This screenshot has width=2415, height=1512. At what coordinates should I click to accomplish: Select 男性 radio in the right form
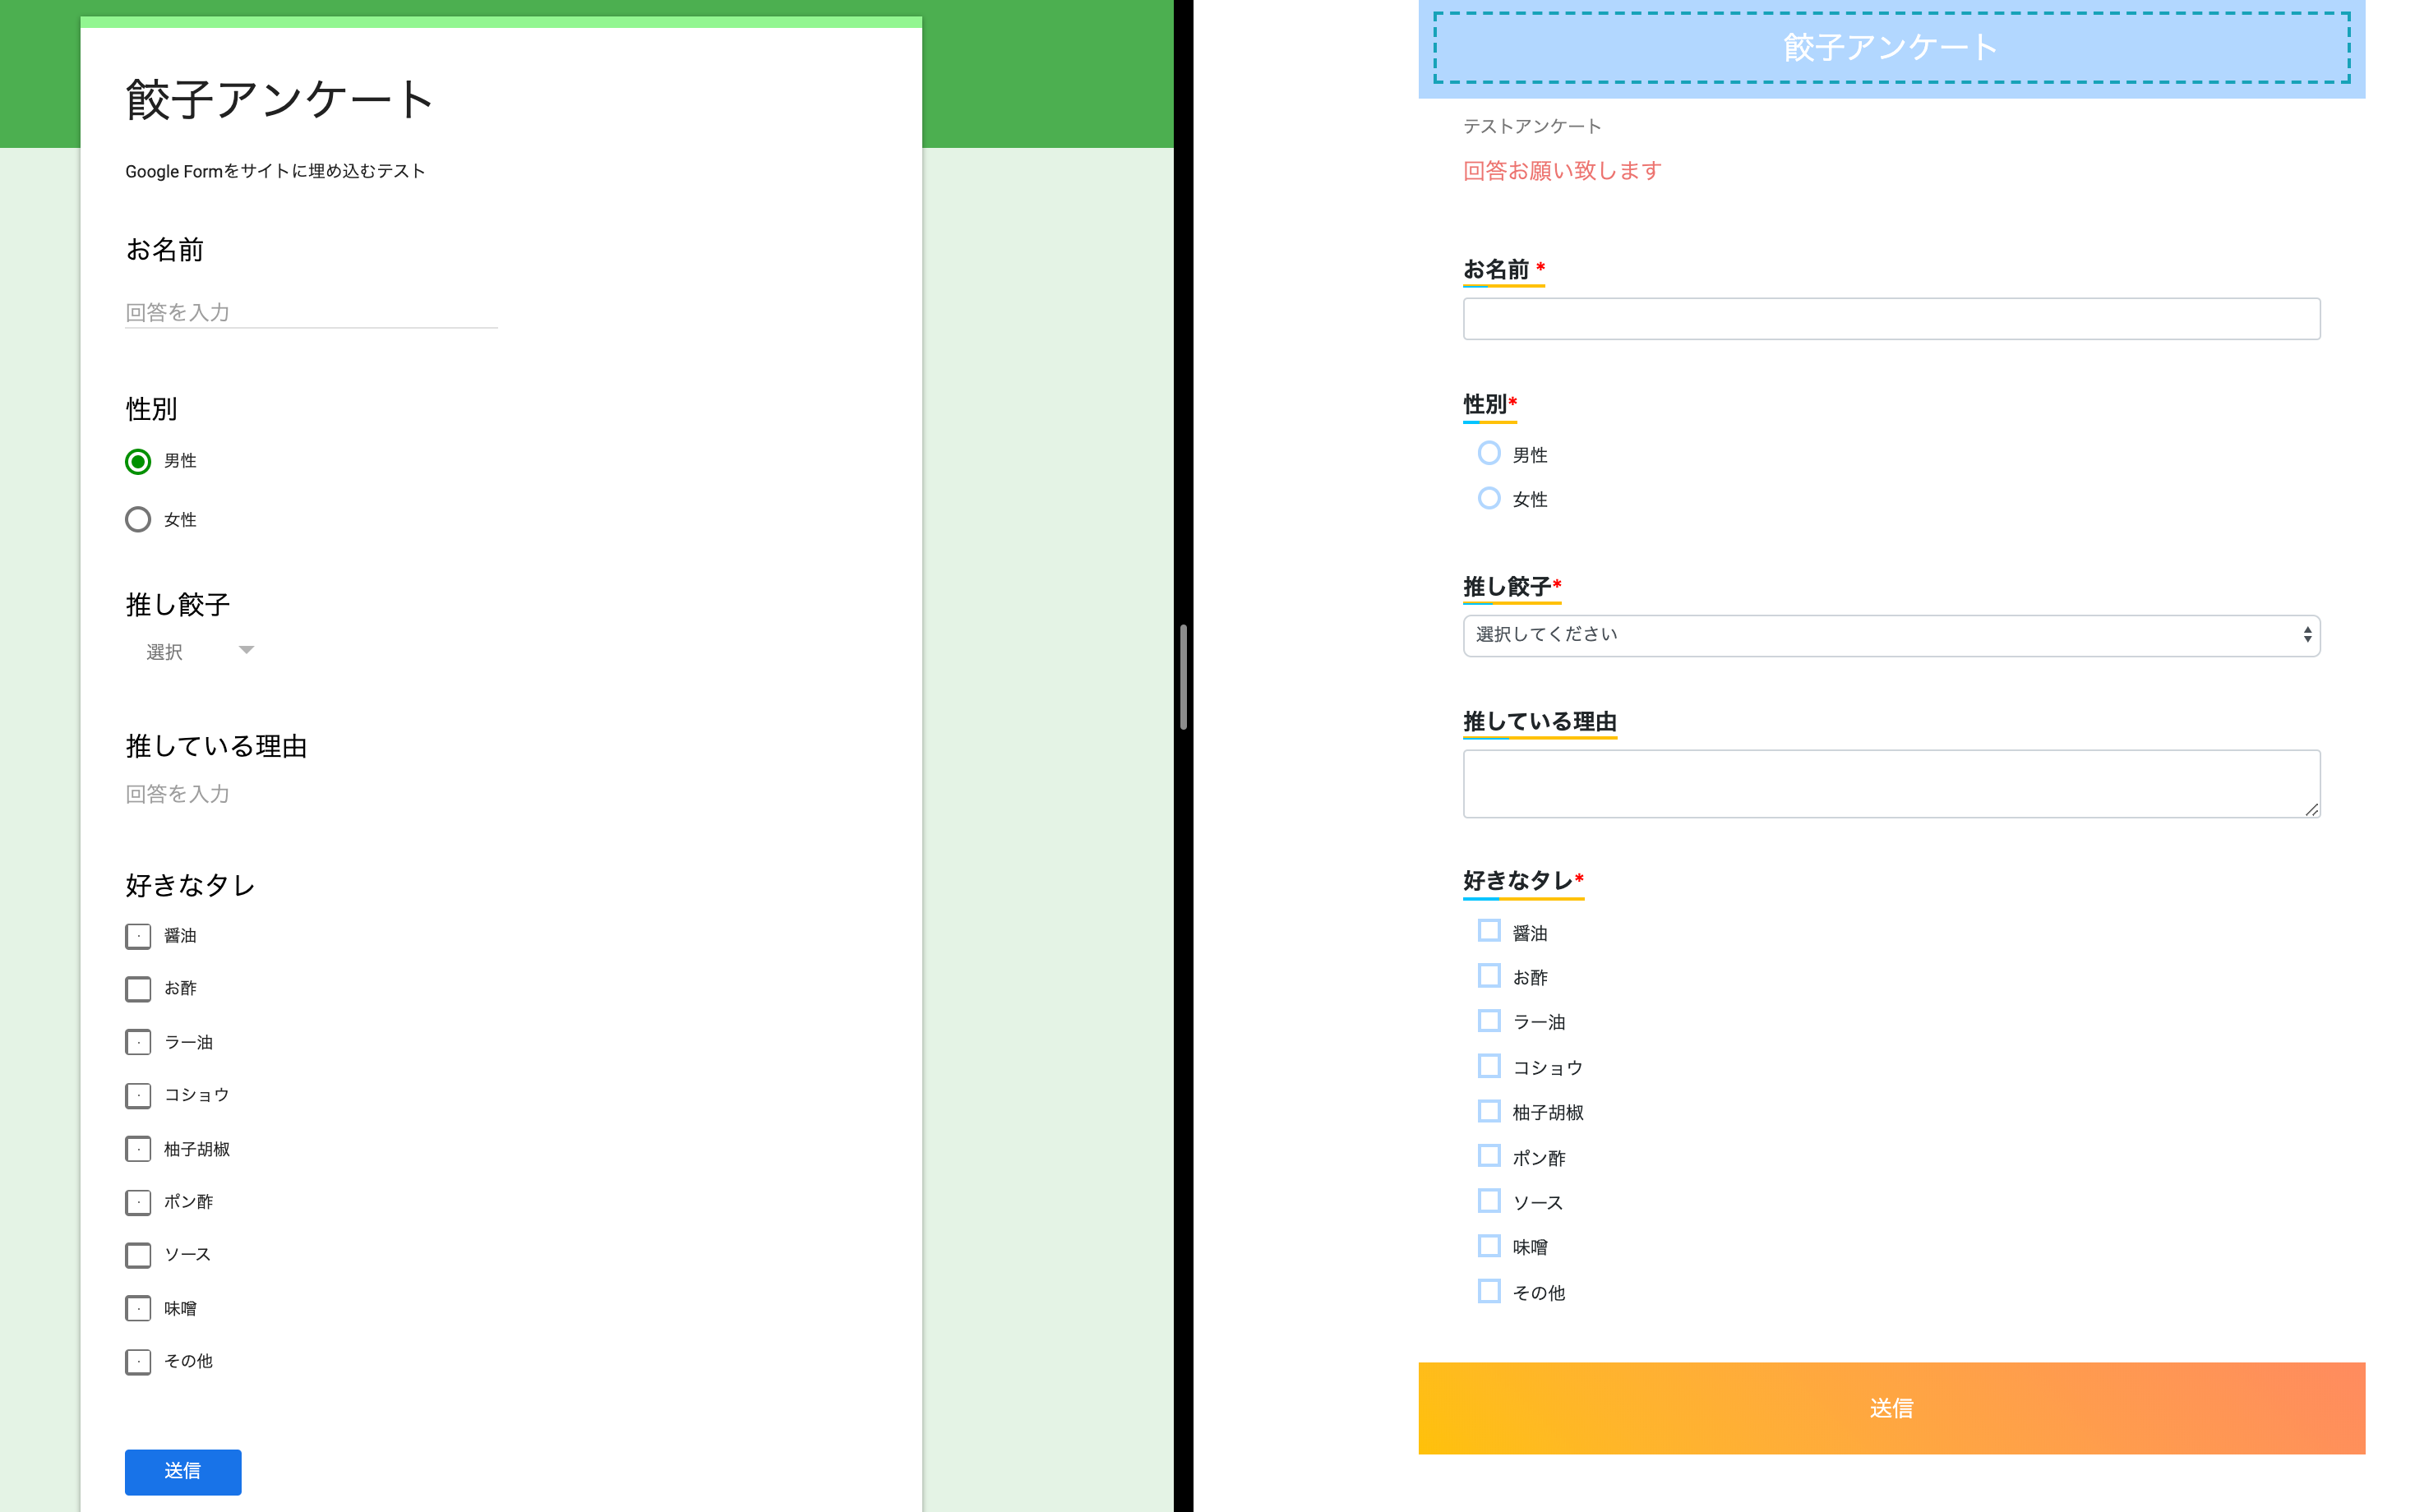tap(1488, 453)
